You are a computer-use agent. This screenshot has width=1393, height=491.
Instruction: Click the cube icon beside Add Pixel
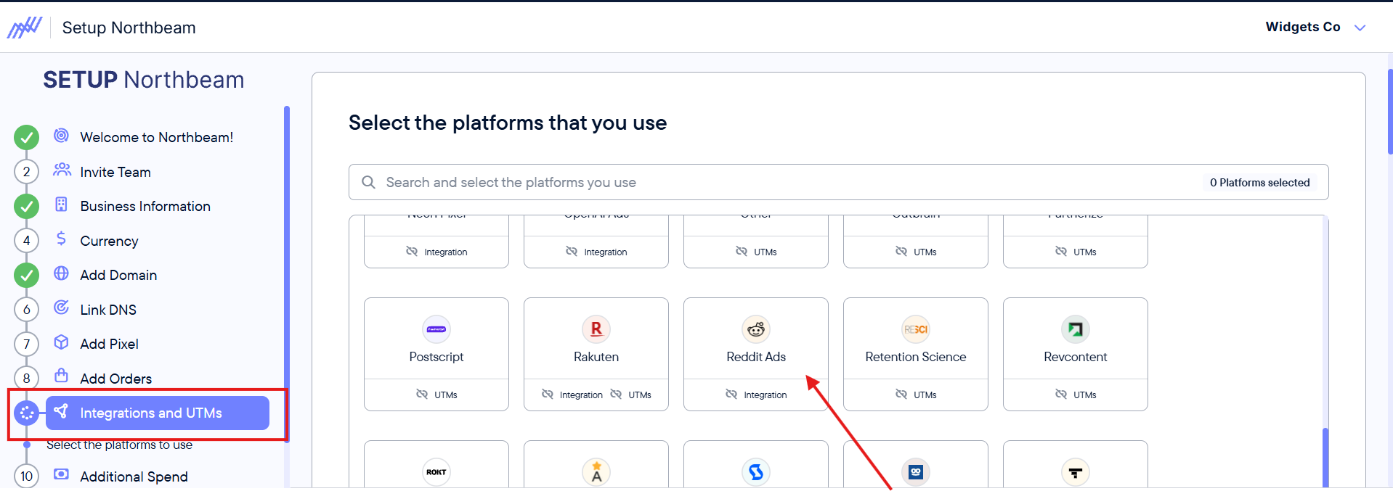coord(62,342)
